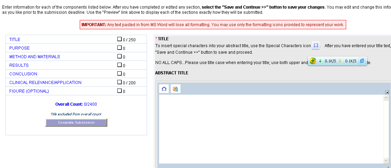Open the TITLE section link
Image resolution: width=391 pixels, height=168 pixels.
[x=15, y=40]
